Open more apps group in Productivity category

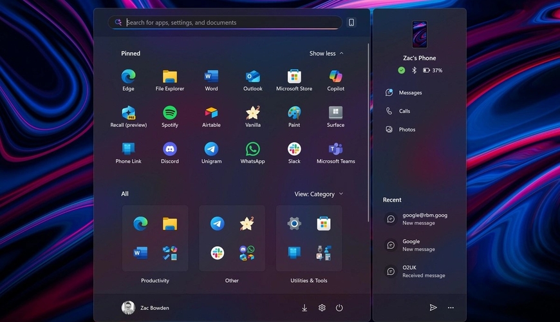pos(170,252)
